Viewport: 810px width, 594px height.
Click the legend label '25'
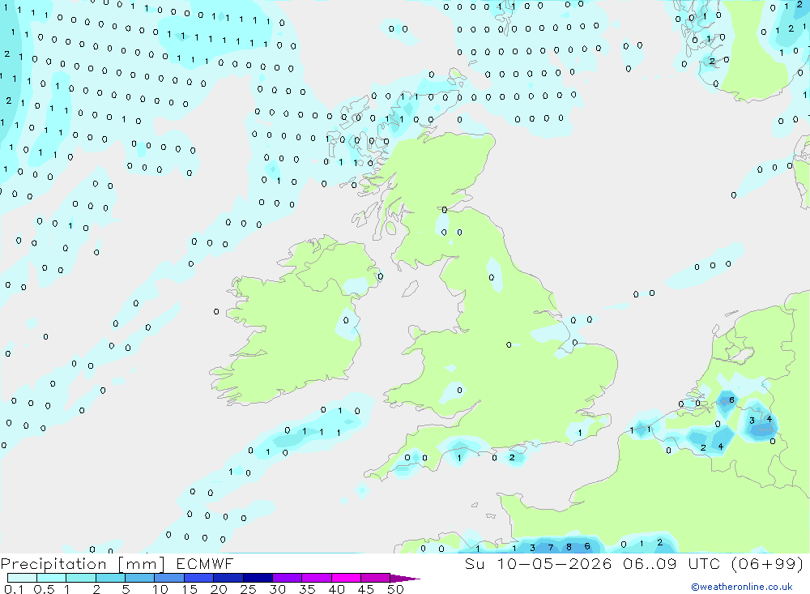point(249,589)
